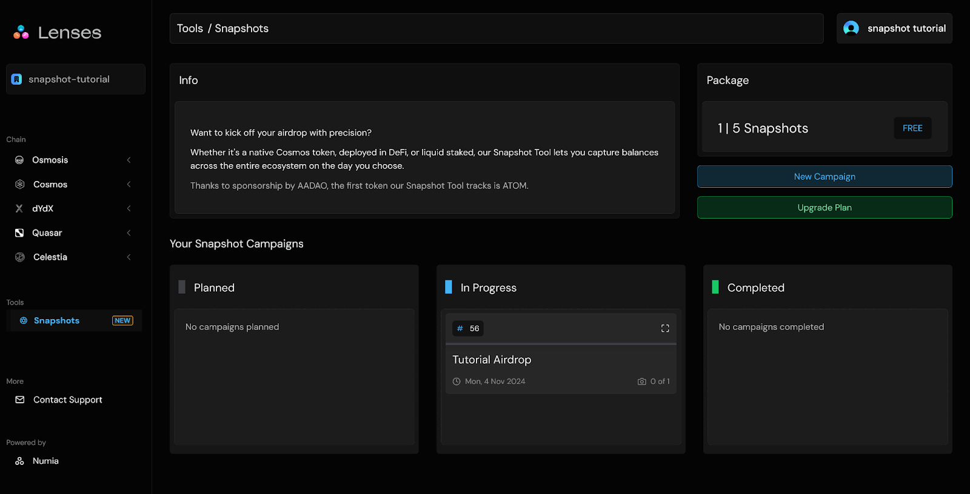The width and height of the screenshot is (970, 494).
Task: Click the Celestia chain icon
Action: tap(20, 257)
